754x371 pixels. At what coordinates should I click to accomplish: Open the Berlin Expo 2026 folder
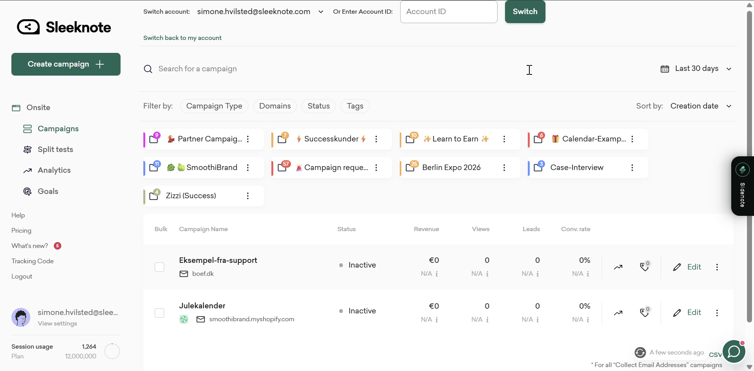[460, 168]
